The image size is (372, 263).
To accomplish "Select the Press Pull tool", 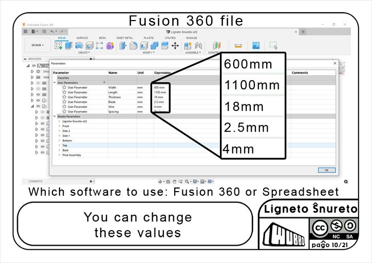I will (x=123, y=46).
